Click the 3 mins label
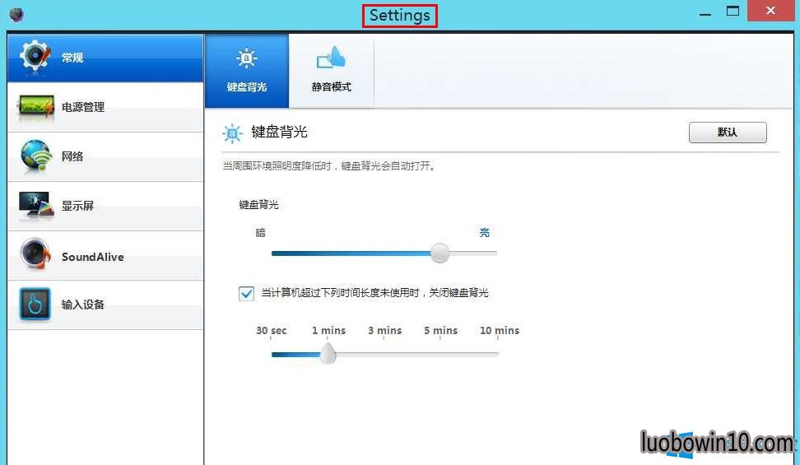This screenshot has height=465, width=800. pyautogui.click(x=384, y=330)
